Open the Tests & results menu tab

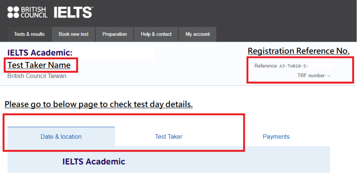pos(29,34)
